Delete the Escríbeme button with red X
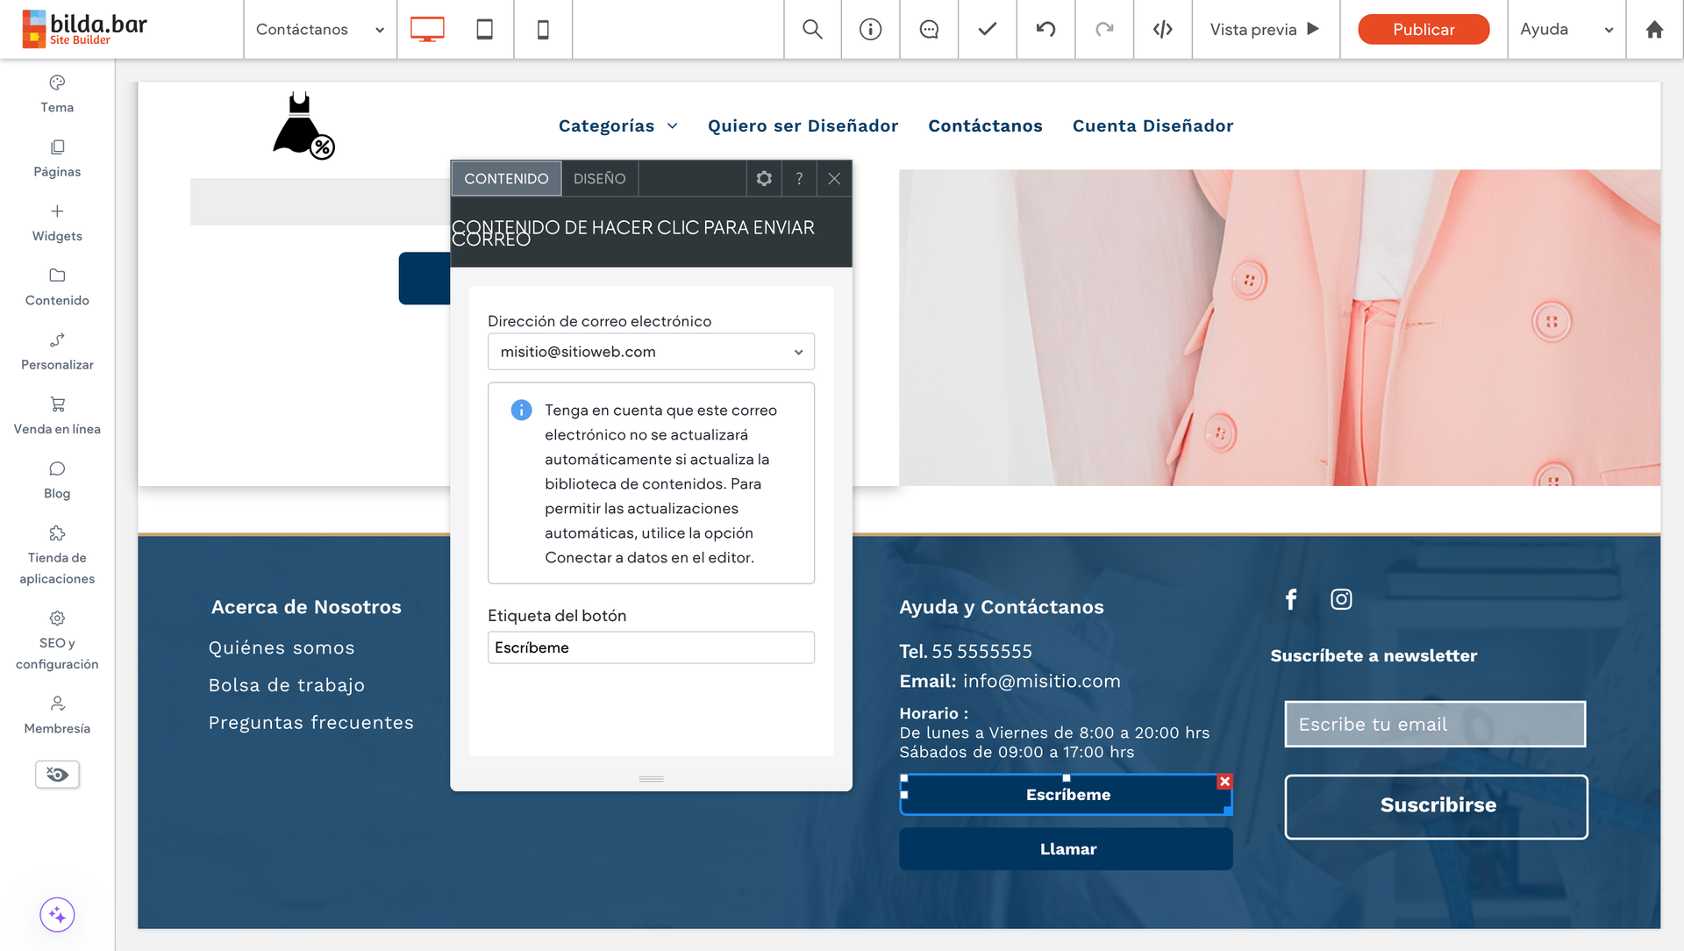Viewport: 1684px width, 951px height. point(1224,781)
